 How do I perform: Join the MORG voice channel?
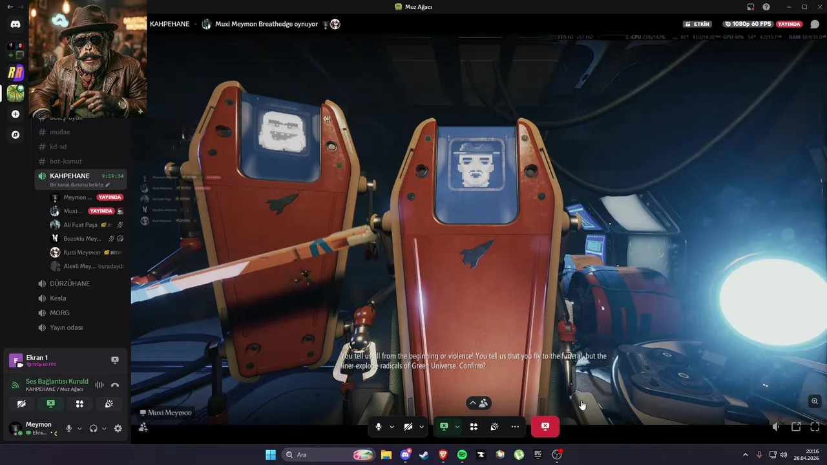tap(59, 313)
